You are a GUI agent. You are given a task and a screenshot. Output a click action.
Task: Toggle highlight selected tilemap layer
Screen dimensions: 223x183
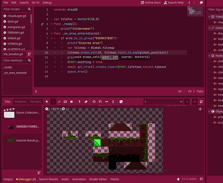[x=187, y=102]
